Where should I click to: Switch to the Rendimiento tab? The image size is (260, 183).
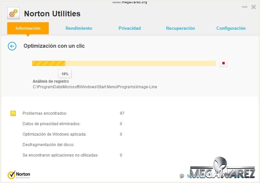coord(79,28)
